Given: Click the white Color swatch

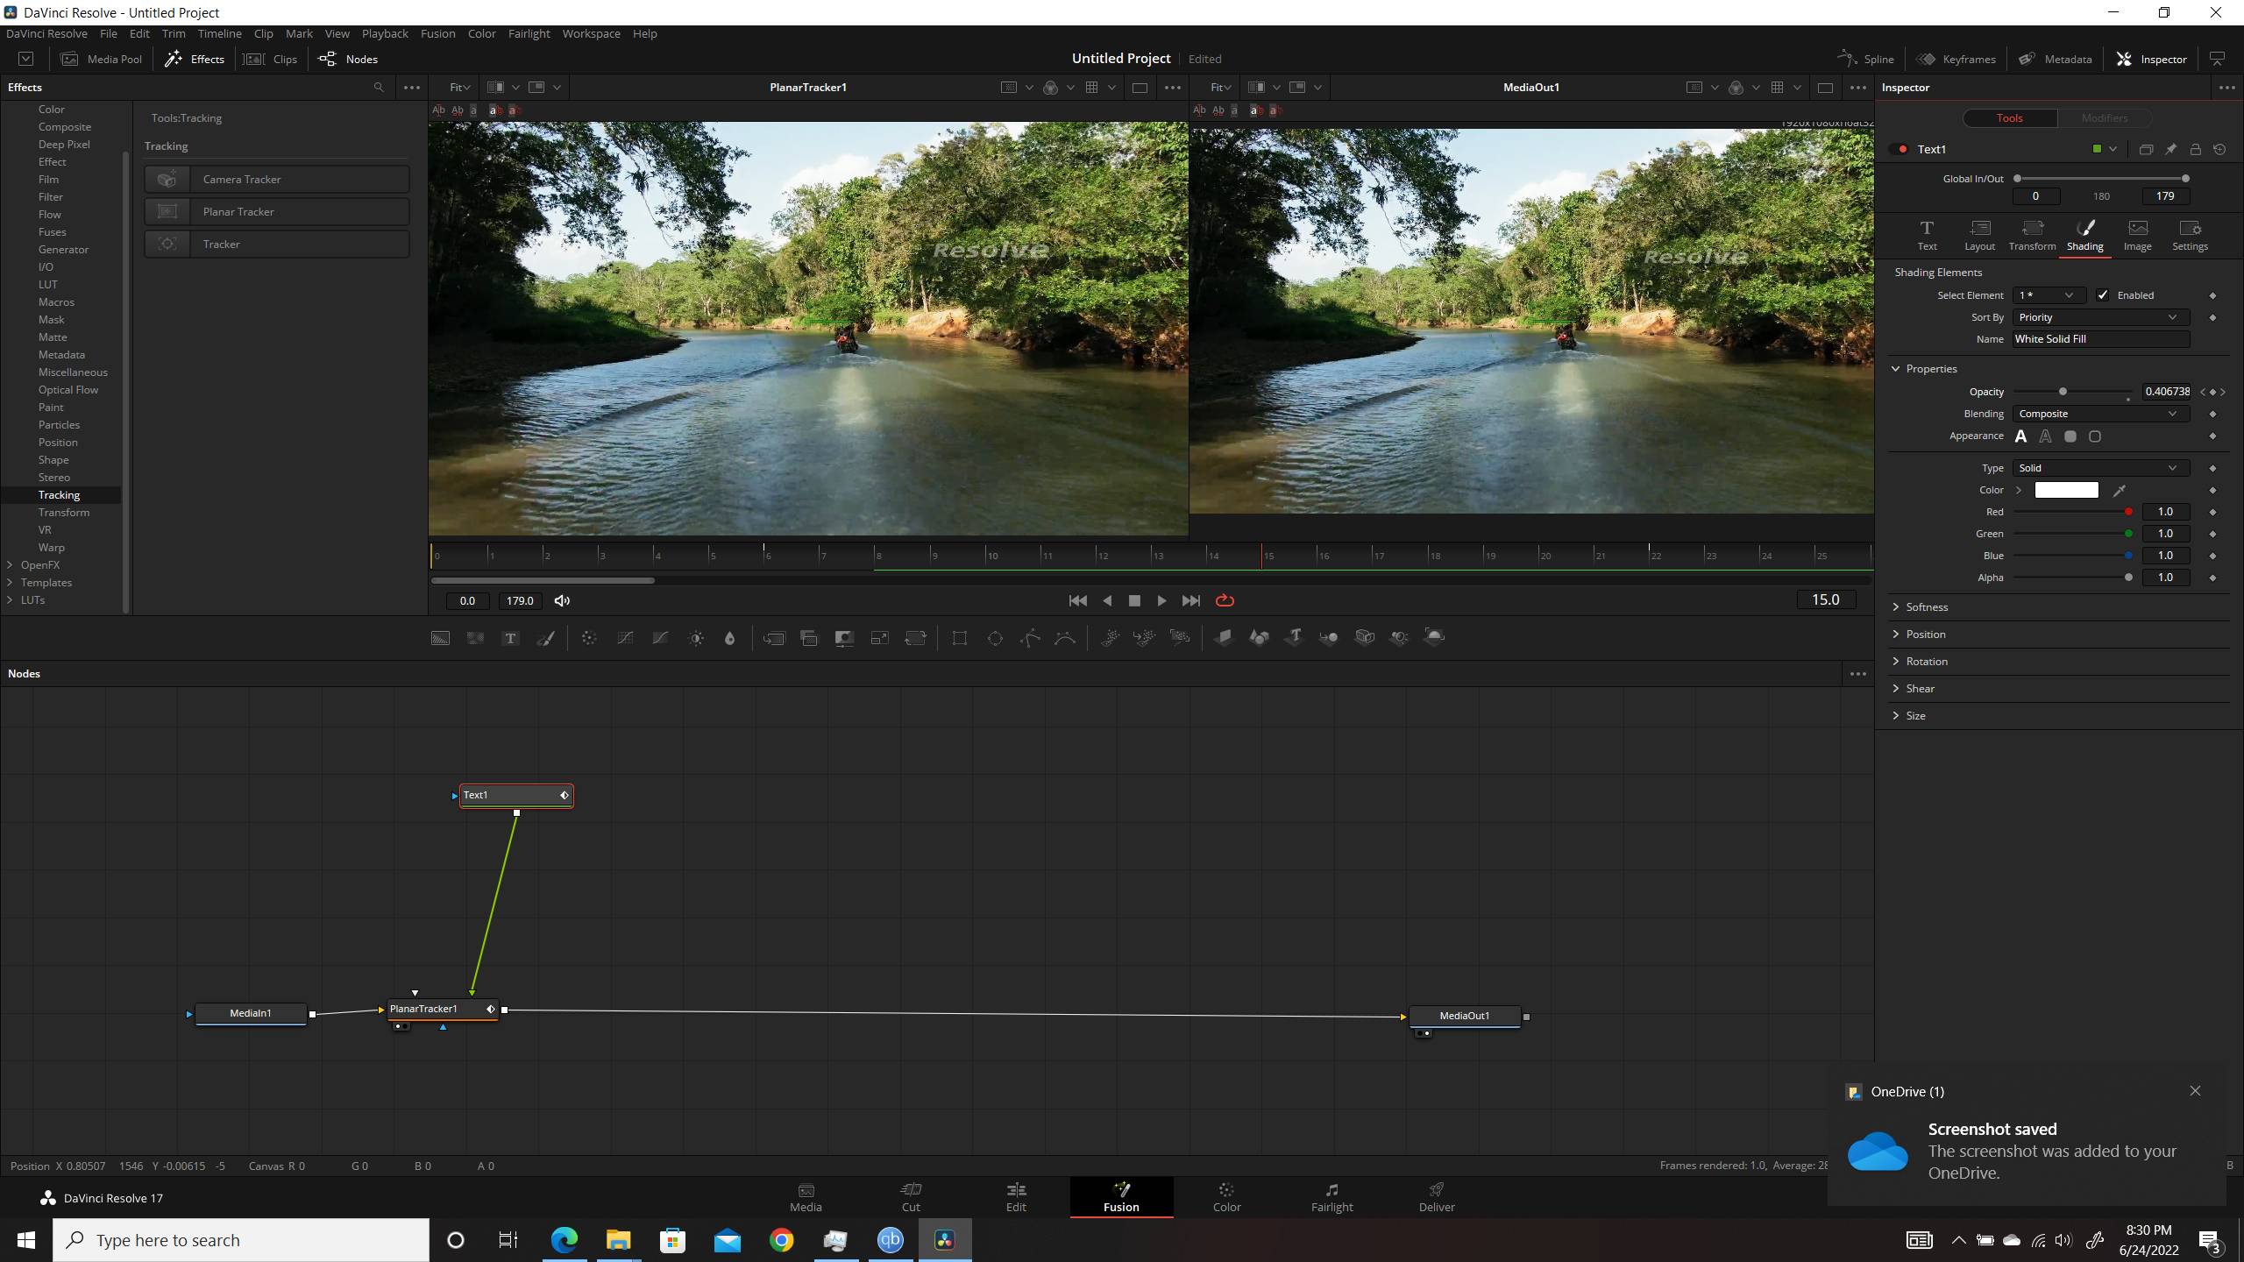Looking at the screenshot, I should tap(2066, 490).
